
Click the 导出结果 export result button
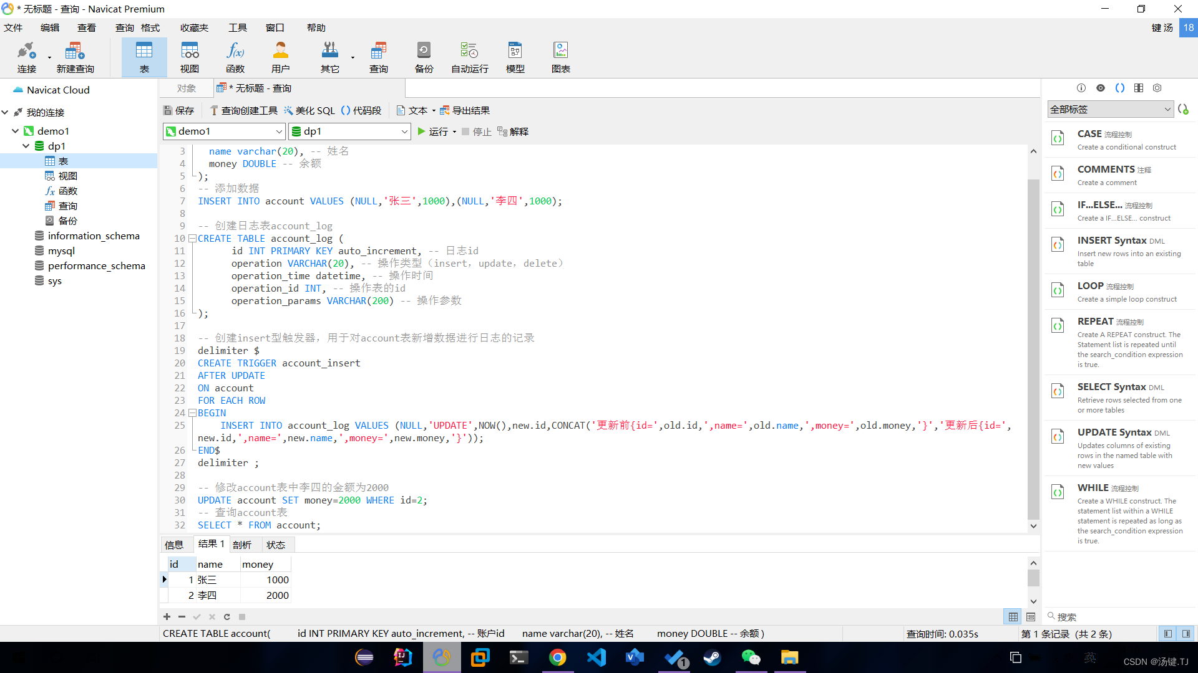(x=465, y=110)
